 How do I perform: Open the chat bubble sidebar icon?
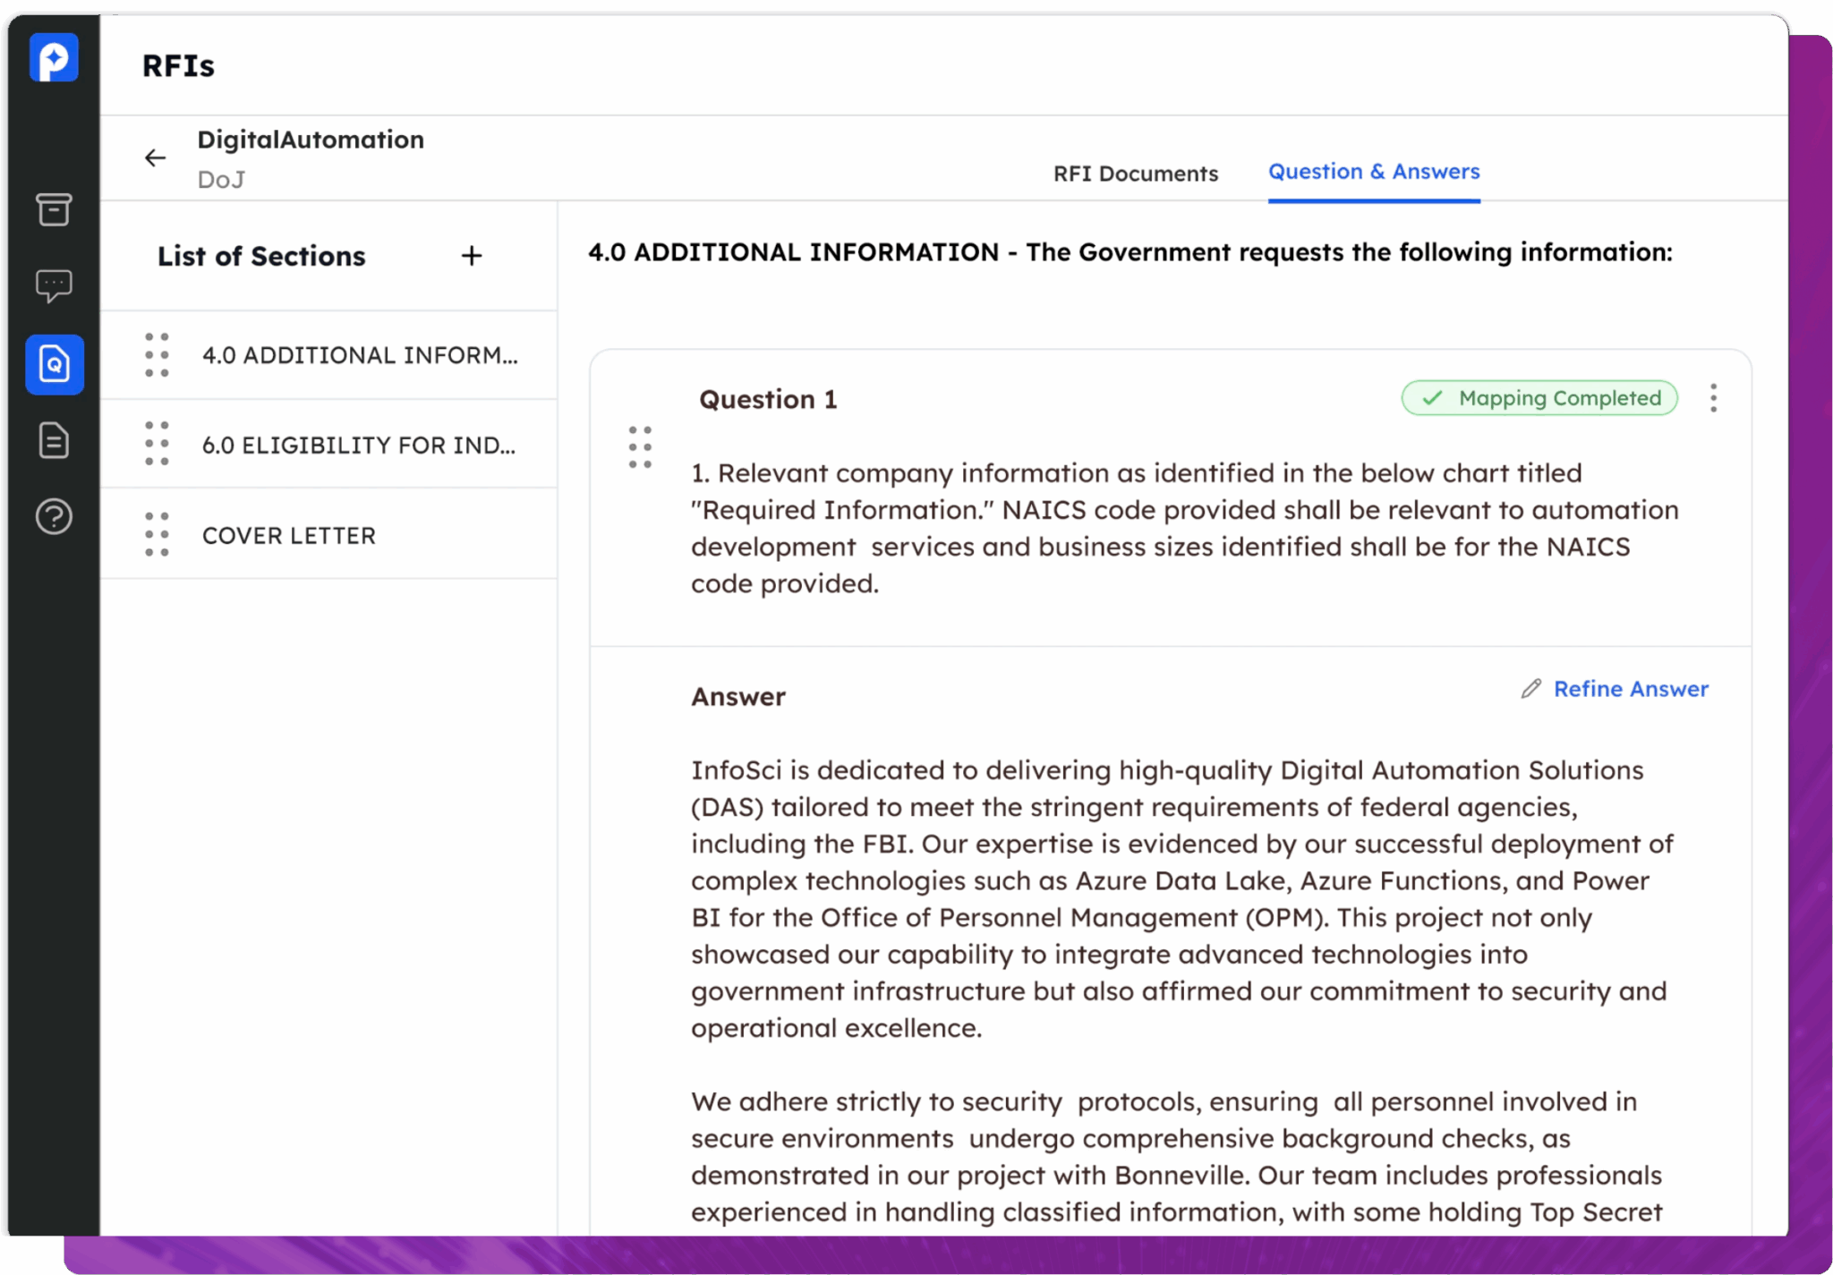[x=54, y=286]
